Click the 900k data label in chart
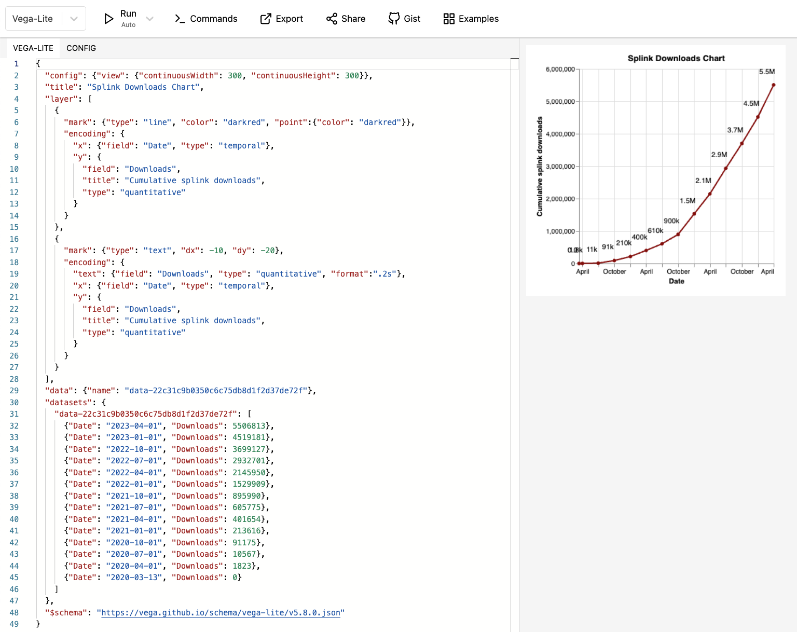797x632 pixels. 671,221
